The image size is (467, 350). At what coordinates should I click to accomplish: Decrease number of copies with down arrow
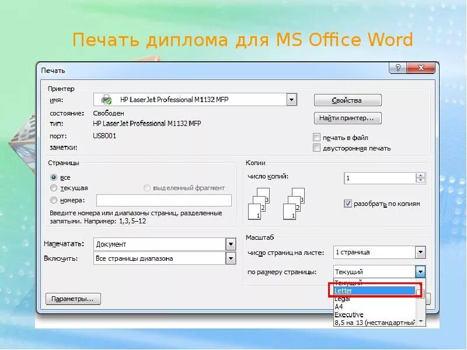coord(420,180)
